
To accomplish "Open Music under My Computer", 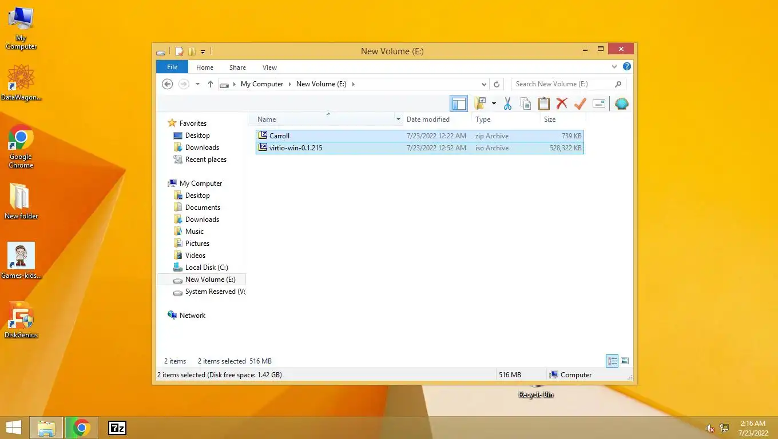I will (194, 232).
